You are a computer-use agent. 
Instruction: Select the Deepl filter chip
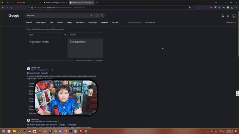(x=69, y=22)
